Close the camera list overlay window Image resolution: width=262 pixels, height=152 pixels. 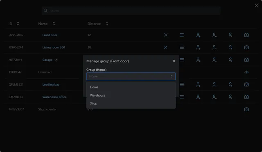point(257,5)
